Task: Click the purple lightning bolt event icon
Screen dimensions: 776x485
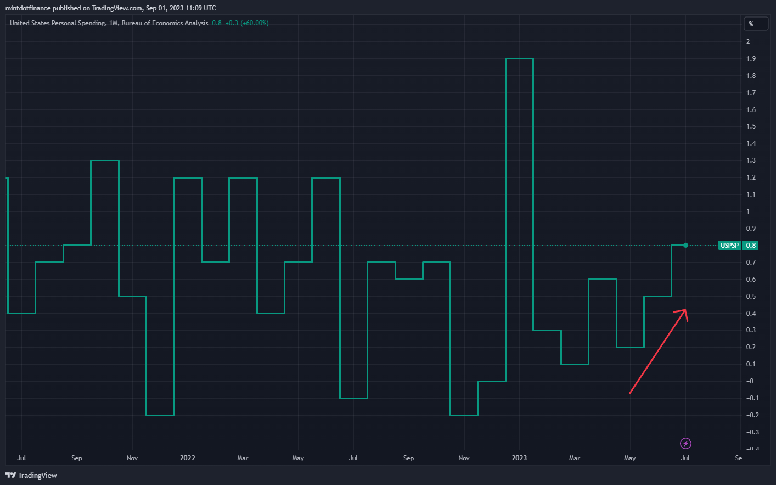Action: 685,443
